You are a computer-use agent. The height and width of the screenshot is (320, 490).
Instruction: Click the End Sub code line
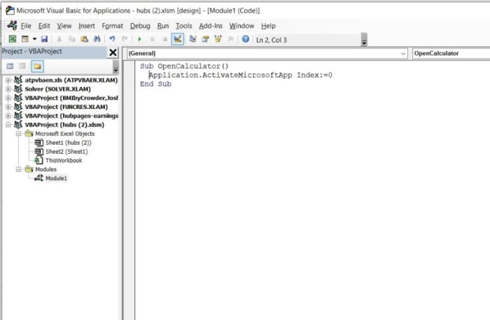click(x=155, y=84)
